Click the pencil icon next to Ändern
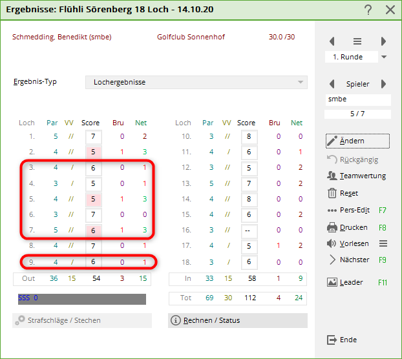Screen dimensions: 402x359 click(x=332, y=141)
